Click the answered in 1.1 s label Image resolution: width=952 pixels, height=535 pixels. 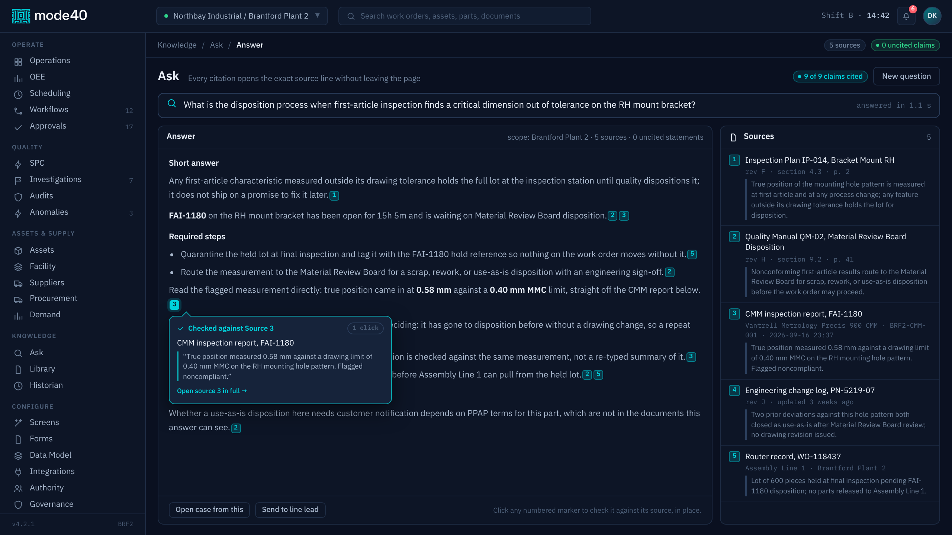(894, 106)
